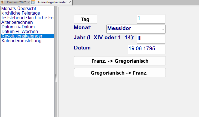199x117 pixels.
Task: Open Kalenderumstellung from the list
Action: click(x=21, y=41)
